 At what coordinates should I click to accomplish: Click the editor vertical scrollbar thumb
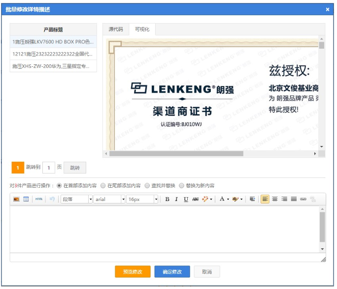coord(322,227)
